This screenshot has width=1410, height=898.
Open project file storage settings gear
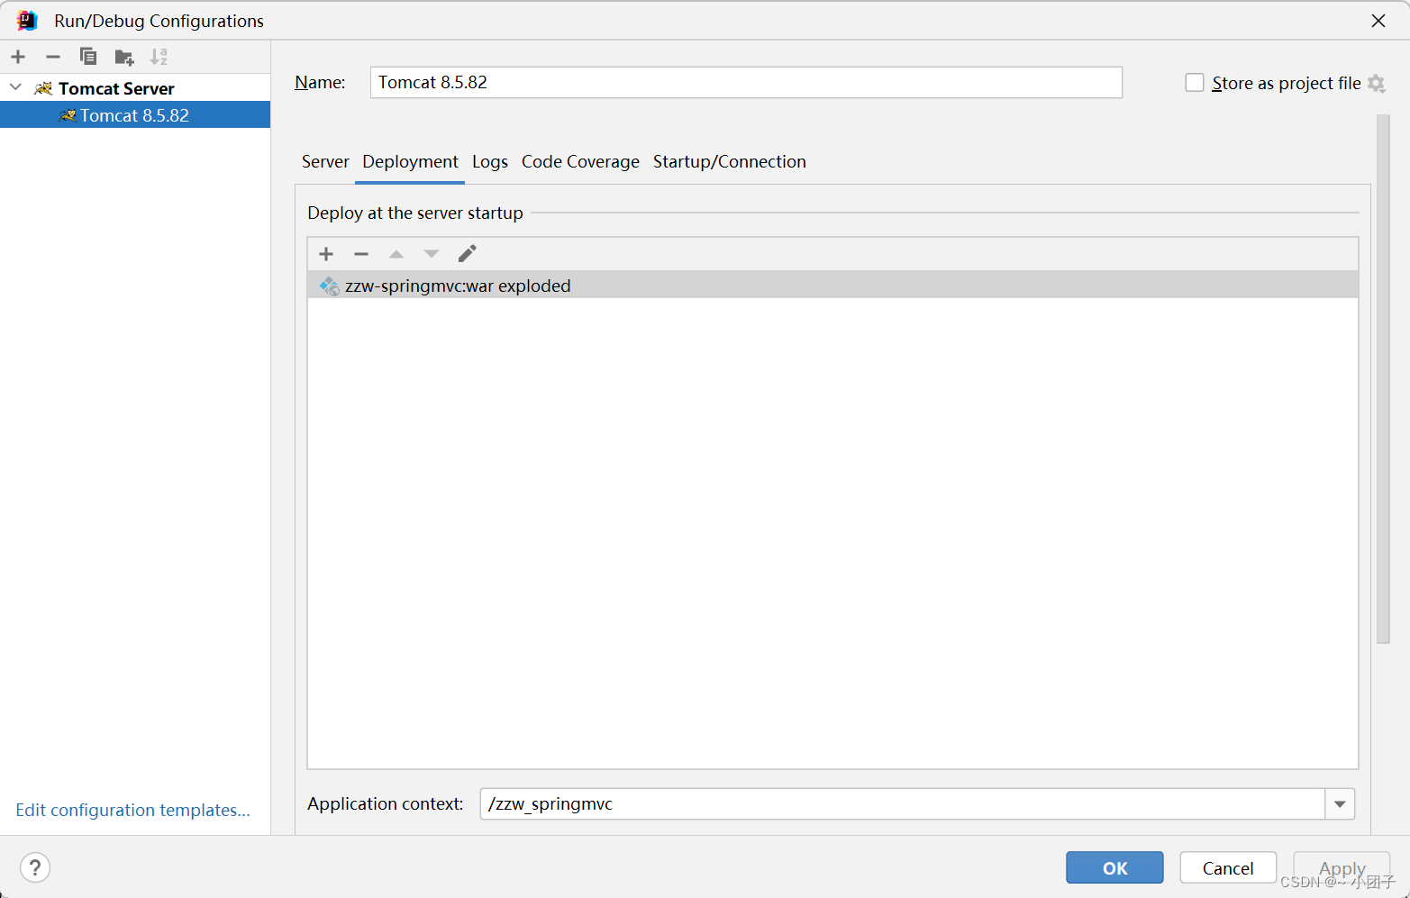[1377, 83]
